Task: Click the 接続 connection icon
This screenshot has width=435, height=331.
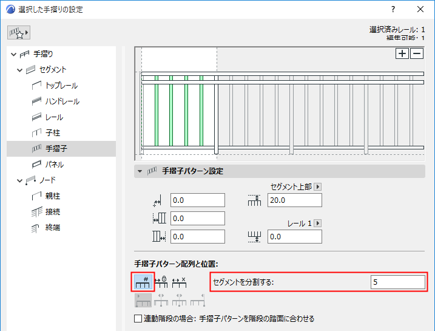Action: (36, 213)
